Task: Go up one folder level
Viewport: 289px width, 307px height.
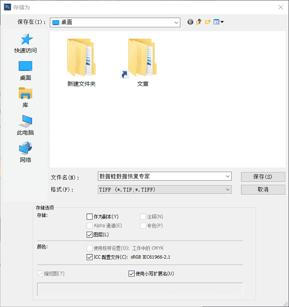Action: coord(199,22)
